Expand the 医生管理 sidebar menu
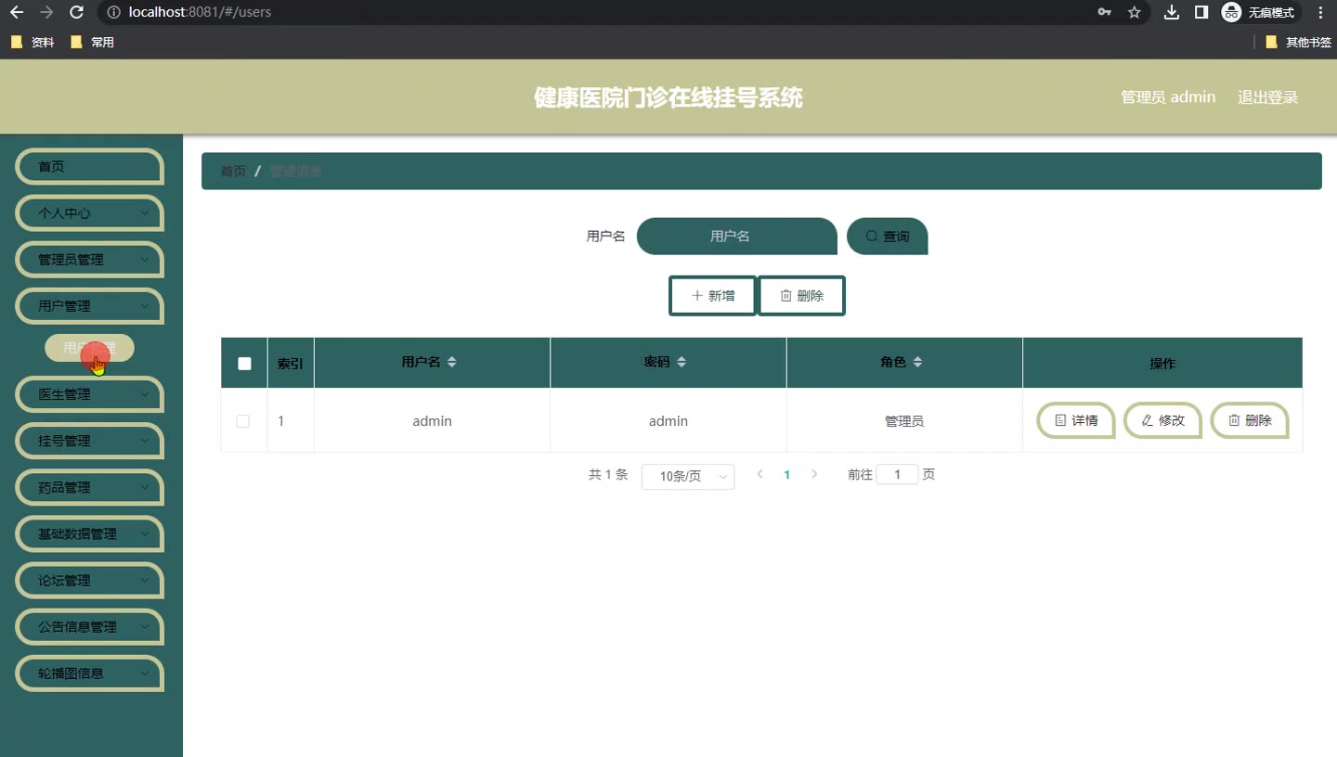 click(x=90, y=394)
